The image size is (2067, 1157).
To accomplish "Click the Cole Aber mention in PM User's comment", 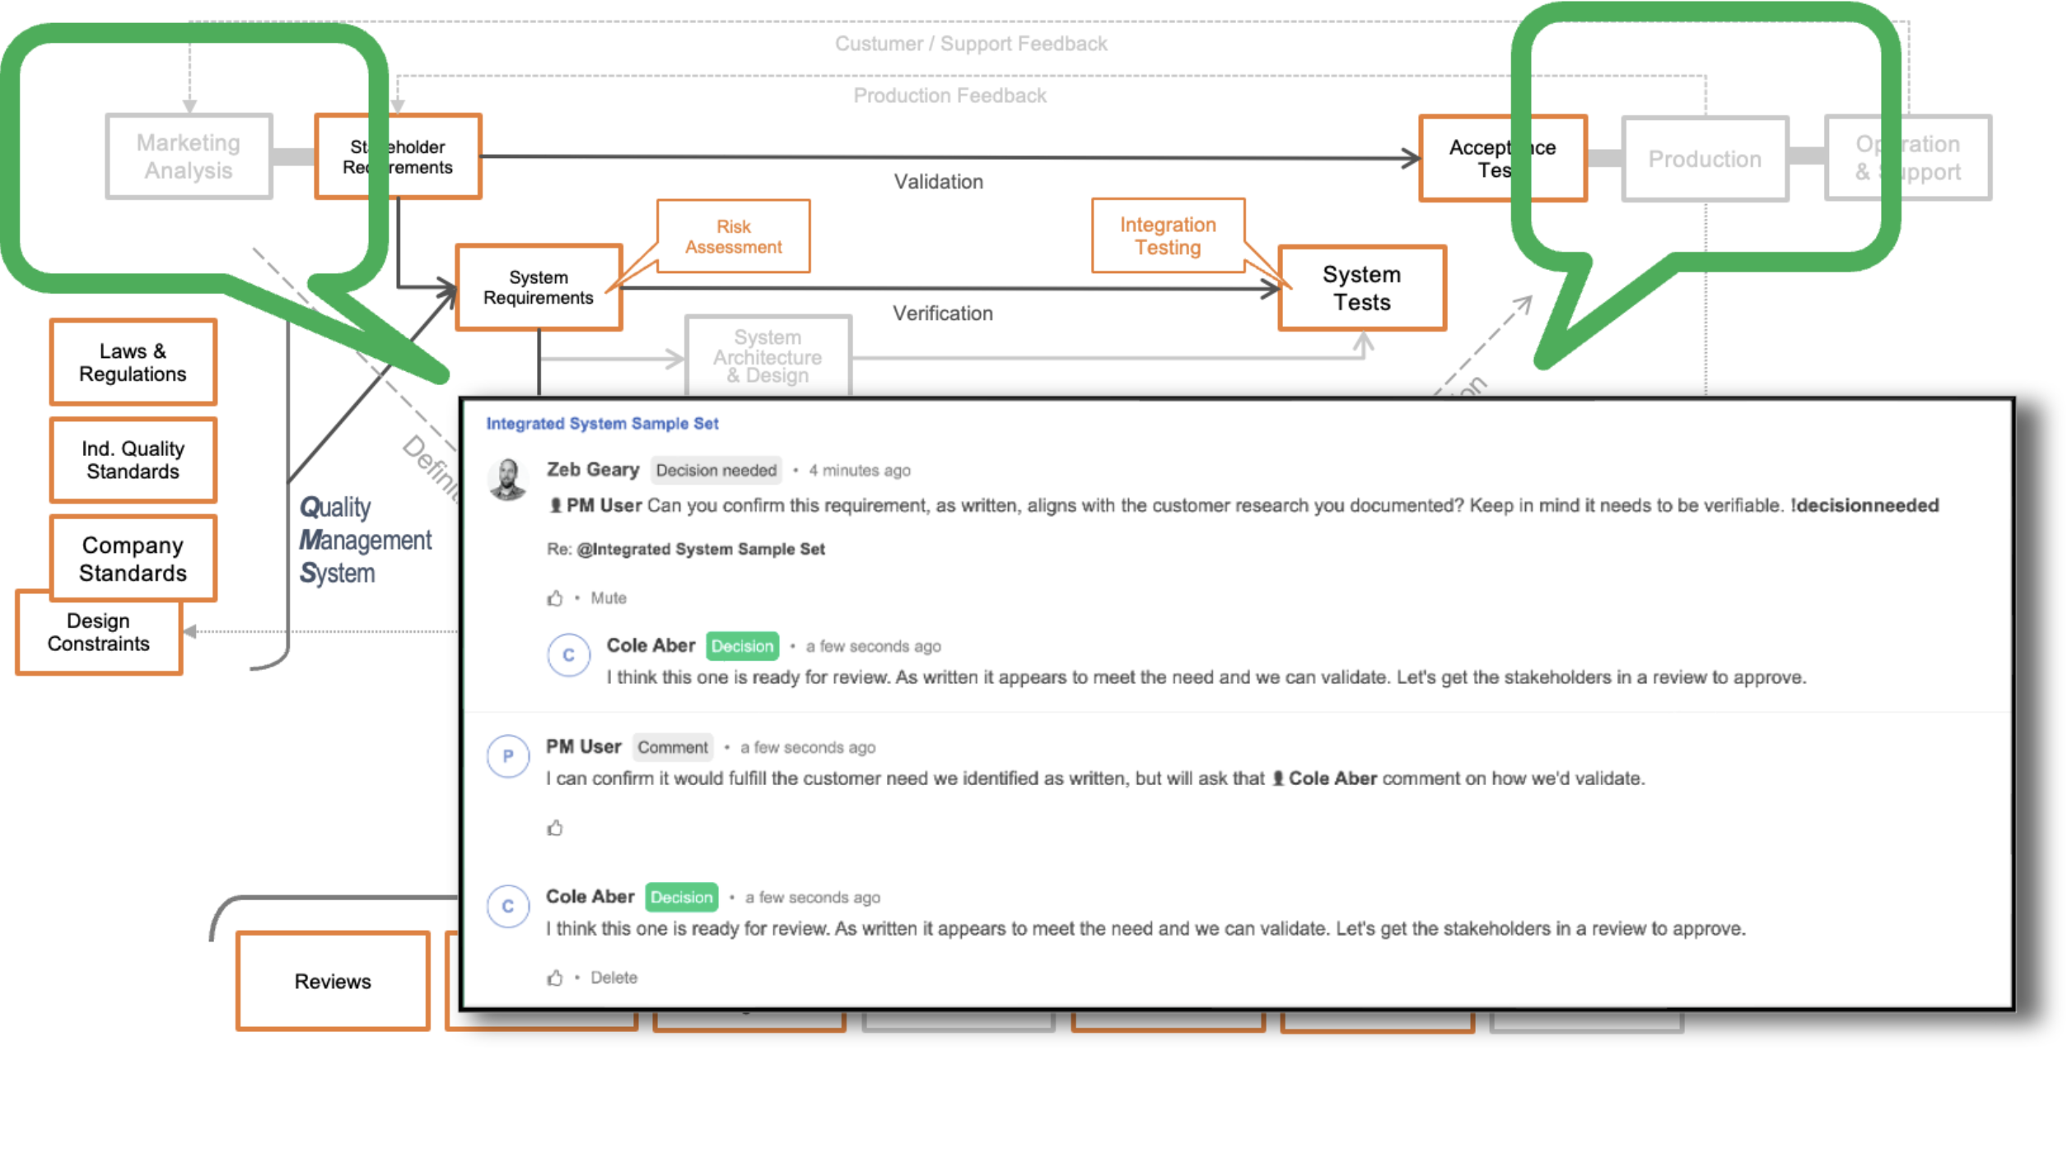I will point(1324,778).
